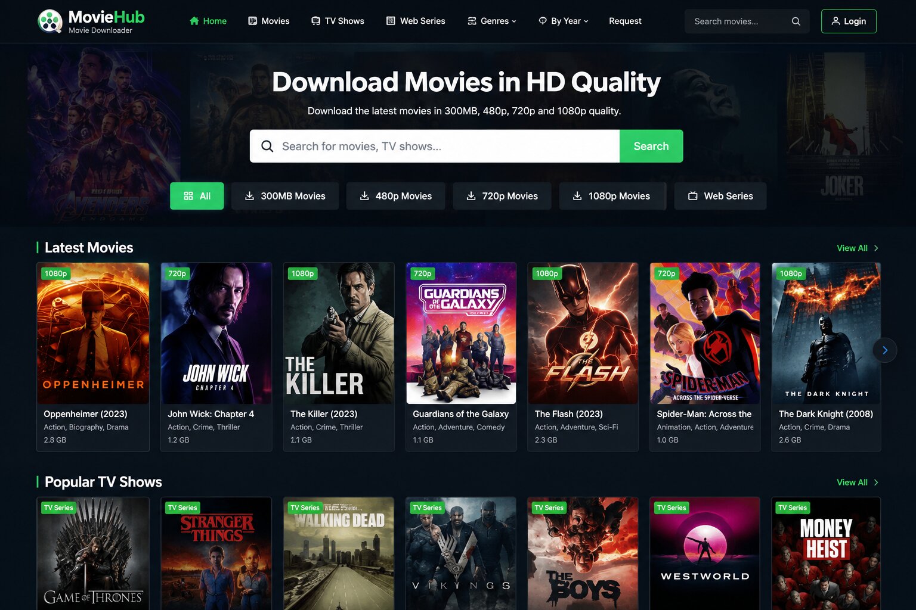Viewport: 916px width, 610px height.
Task: Click the MovieHub film reel logo
Action: point(50,21)
